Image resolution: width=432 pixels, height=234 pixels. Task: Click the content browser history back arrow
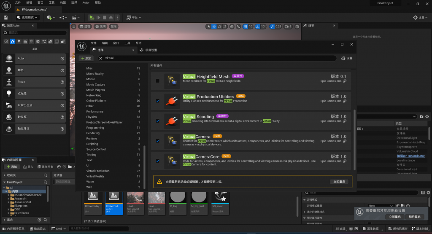[59, 167]
